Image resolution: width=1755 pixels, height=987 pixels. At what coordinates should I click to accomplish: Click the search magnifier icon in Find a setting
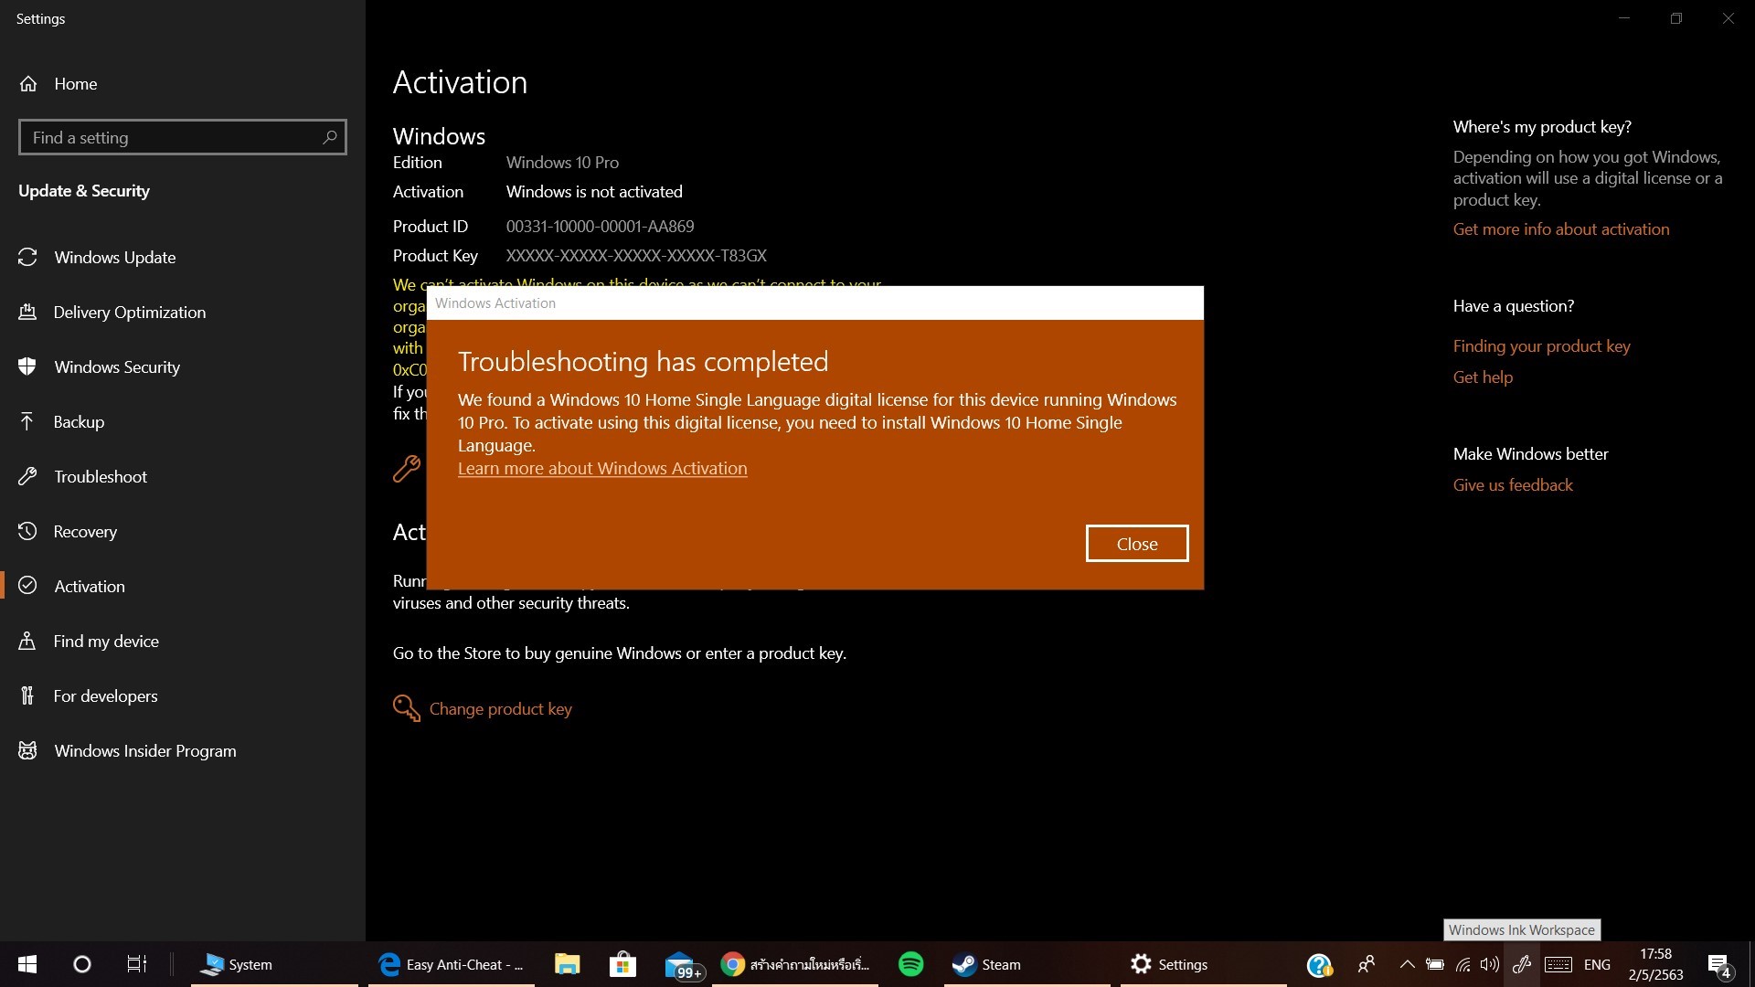[330, 137]
